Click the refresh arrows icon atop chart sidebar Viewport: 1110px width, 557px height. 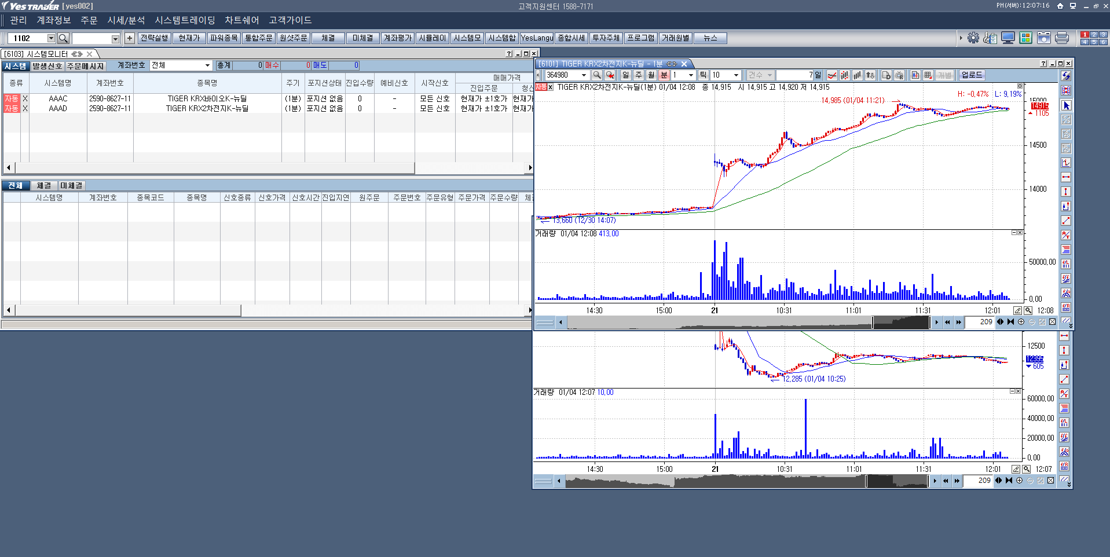1066,76
